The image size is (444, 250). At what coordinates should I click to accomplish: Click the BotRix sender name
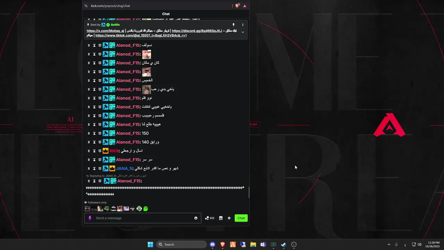pyautogui.click(x=115, y=25)
